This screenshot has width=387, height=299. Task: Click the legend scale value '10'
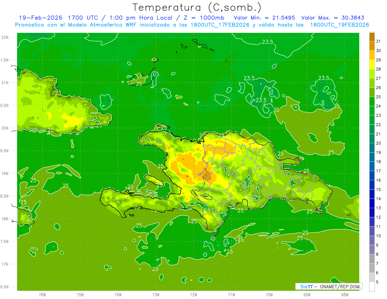coord(379,236)
